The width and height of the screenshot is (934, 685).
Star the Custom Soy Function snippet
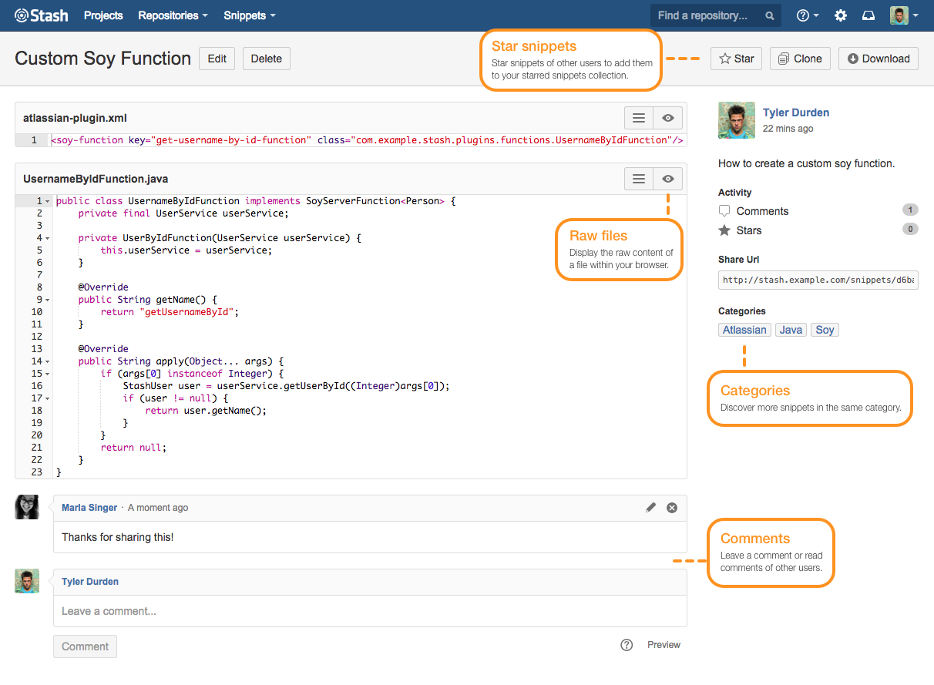click(735, 58)
